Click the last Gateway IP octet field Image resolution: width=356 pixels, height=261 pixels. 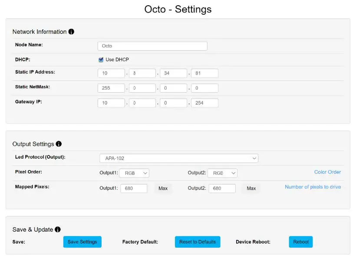tap(204, 103)
